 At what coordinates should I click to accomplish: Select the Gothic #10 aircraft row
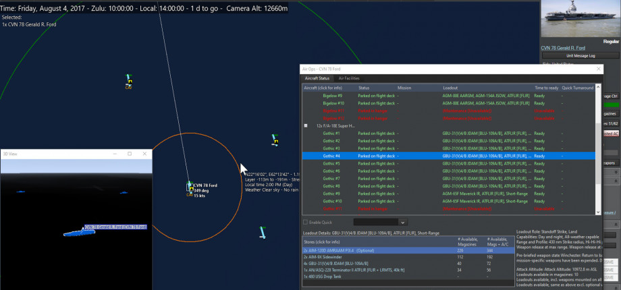coord(449,201)
